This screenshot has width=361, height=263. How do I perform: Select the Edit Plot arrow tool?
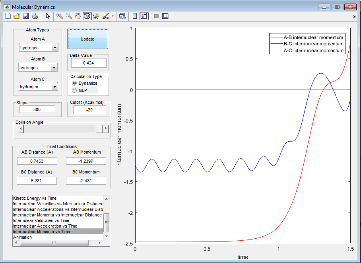click(x=48, y=16)
